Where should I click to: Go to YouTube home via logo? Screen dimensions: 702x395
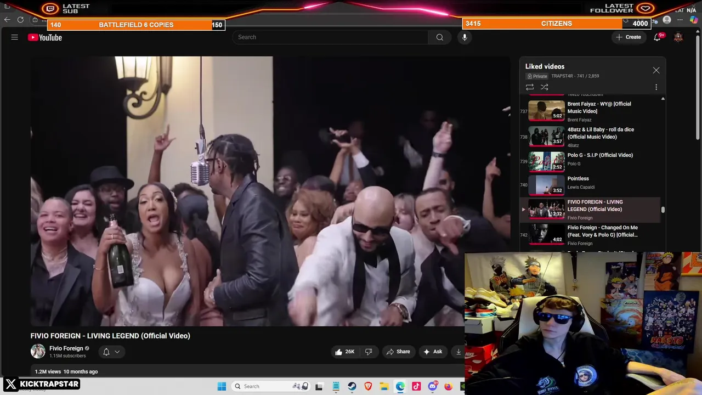[x=45, y=37]
